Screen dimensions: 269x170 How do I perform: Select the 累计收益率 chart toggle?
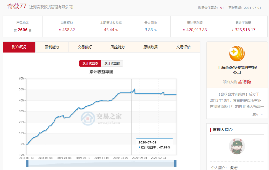90,63
